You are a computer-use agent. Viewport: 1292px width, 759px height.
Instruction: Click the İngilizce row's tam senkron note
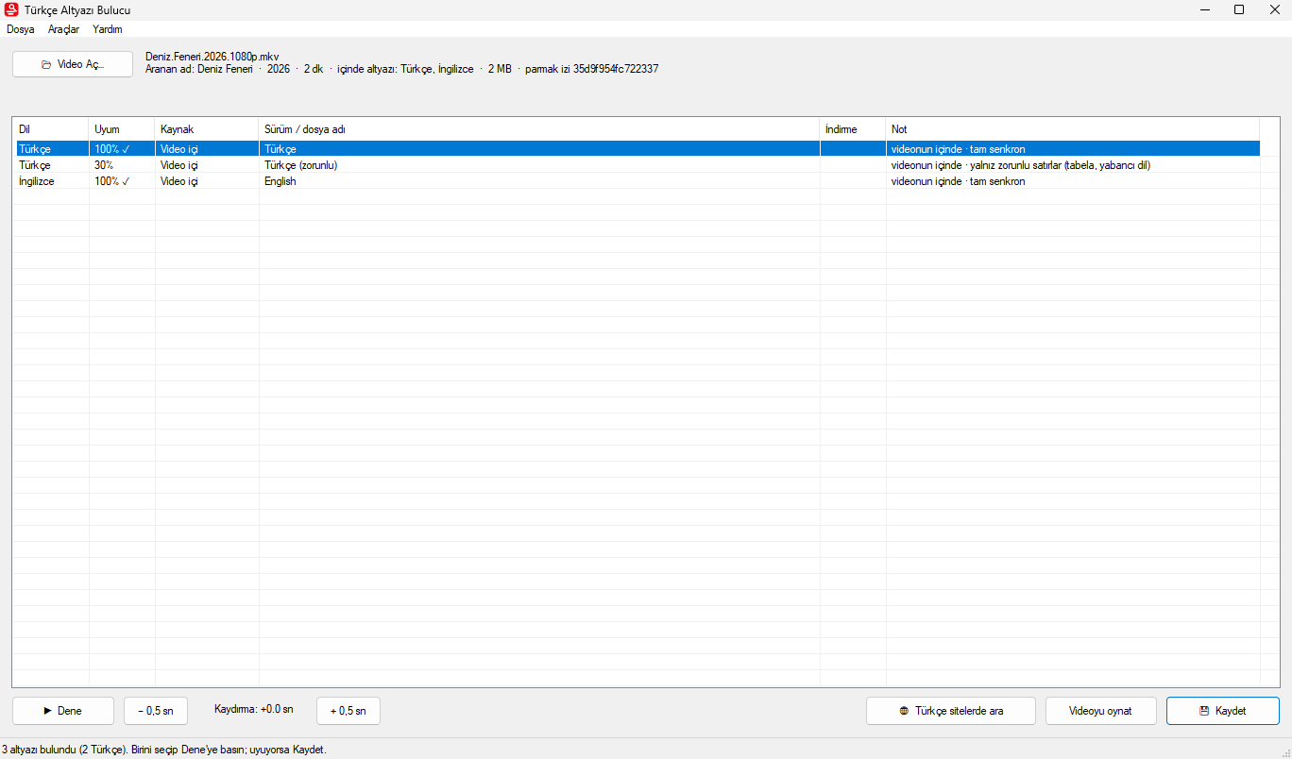[x=959, y=181]
